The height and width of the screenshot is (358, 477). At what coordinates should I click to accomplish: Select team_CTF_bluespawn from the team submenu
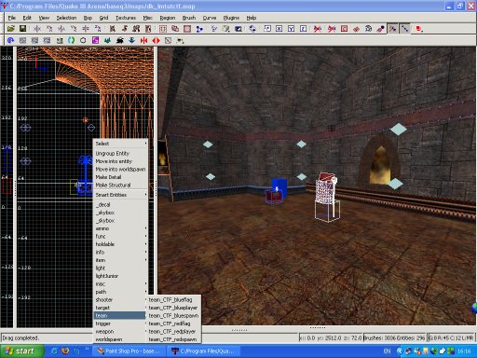click(x=174, y=316)
